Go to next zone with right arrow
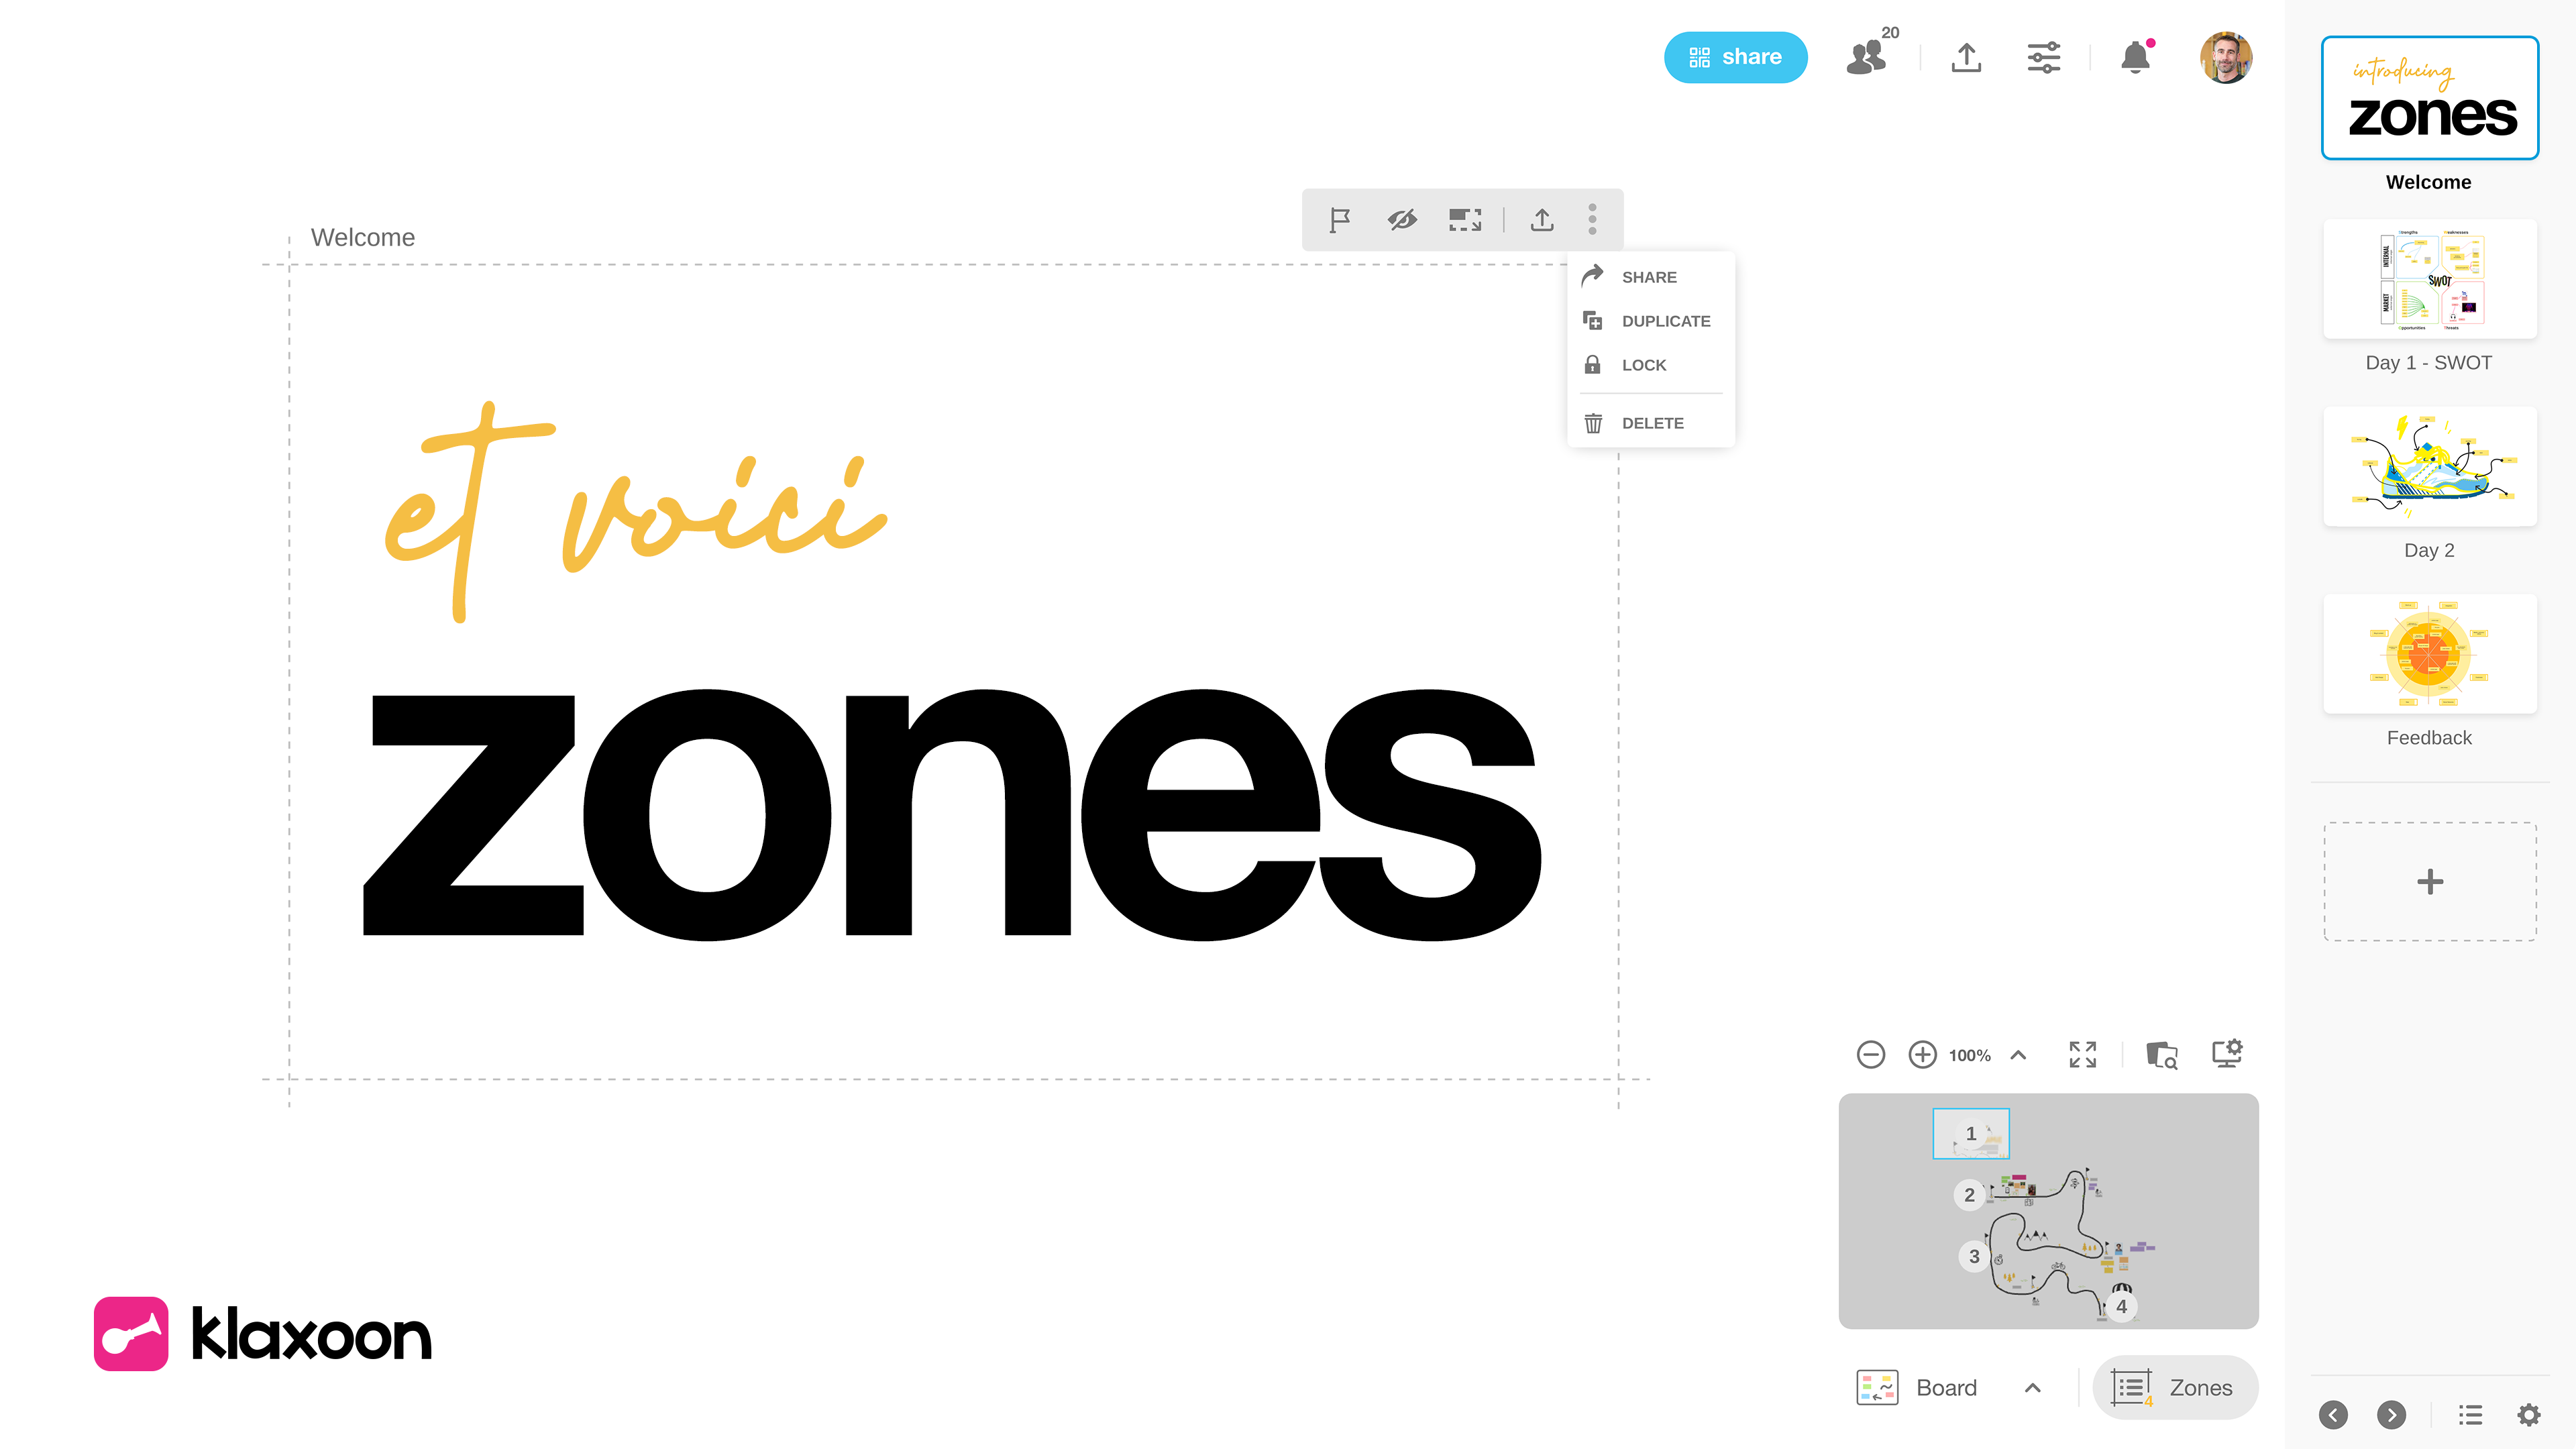Image resolution: width=2576 pixels, height=1449 pixels. tap(2391, 1414)
